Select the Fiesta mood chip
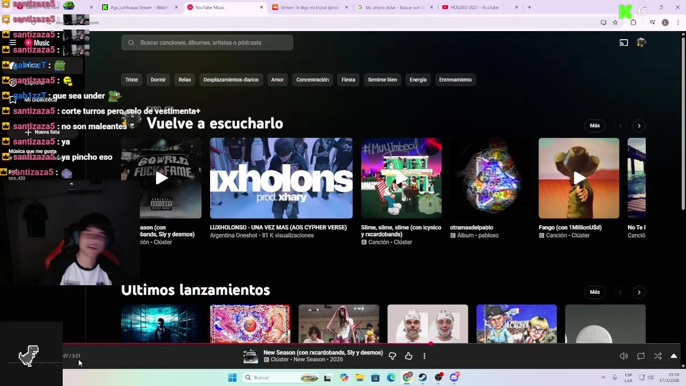The width and height of the screenshot is (686, 386). 348,80
